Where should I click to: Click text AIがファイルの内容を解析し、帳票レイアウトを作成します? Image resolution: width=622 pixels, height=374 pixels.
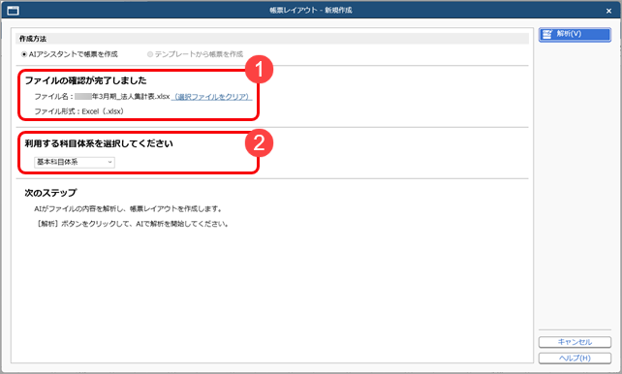pos(129,208)
